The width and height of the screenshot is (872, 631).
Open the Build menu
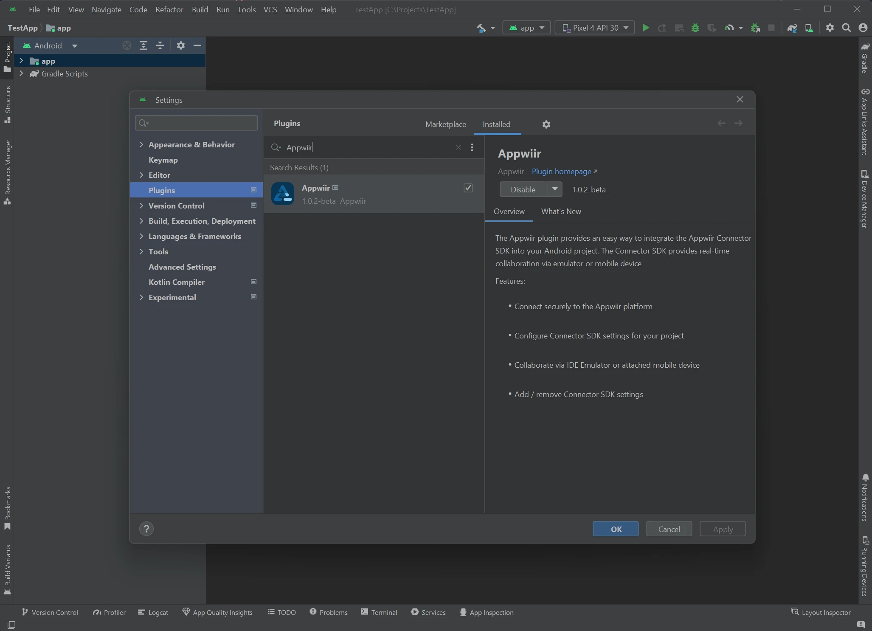pos(200,9)
